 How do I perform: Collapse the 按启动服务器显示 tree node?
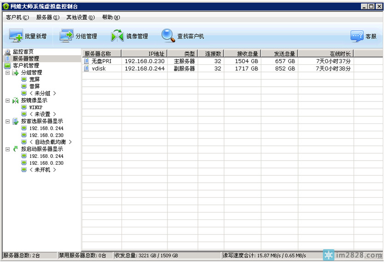(7, 149)
